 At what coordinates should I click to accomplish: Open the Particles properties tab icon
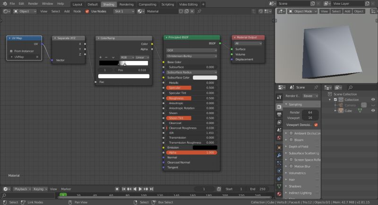coord(279,163)
